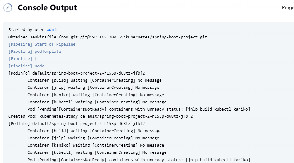Click the Pipeline opening brace line
The width and height of the screenshot is (294, 163).
[23, 59]
